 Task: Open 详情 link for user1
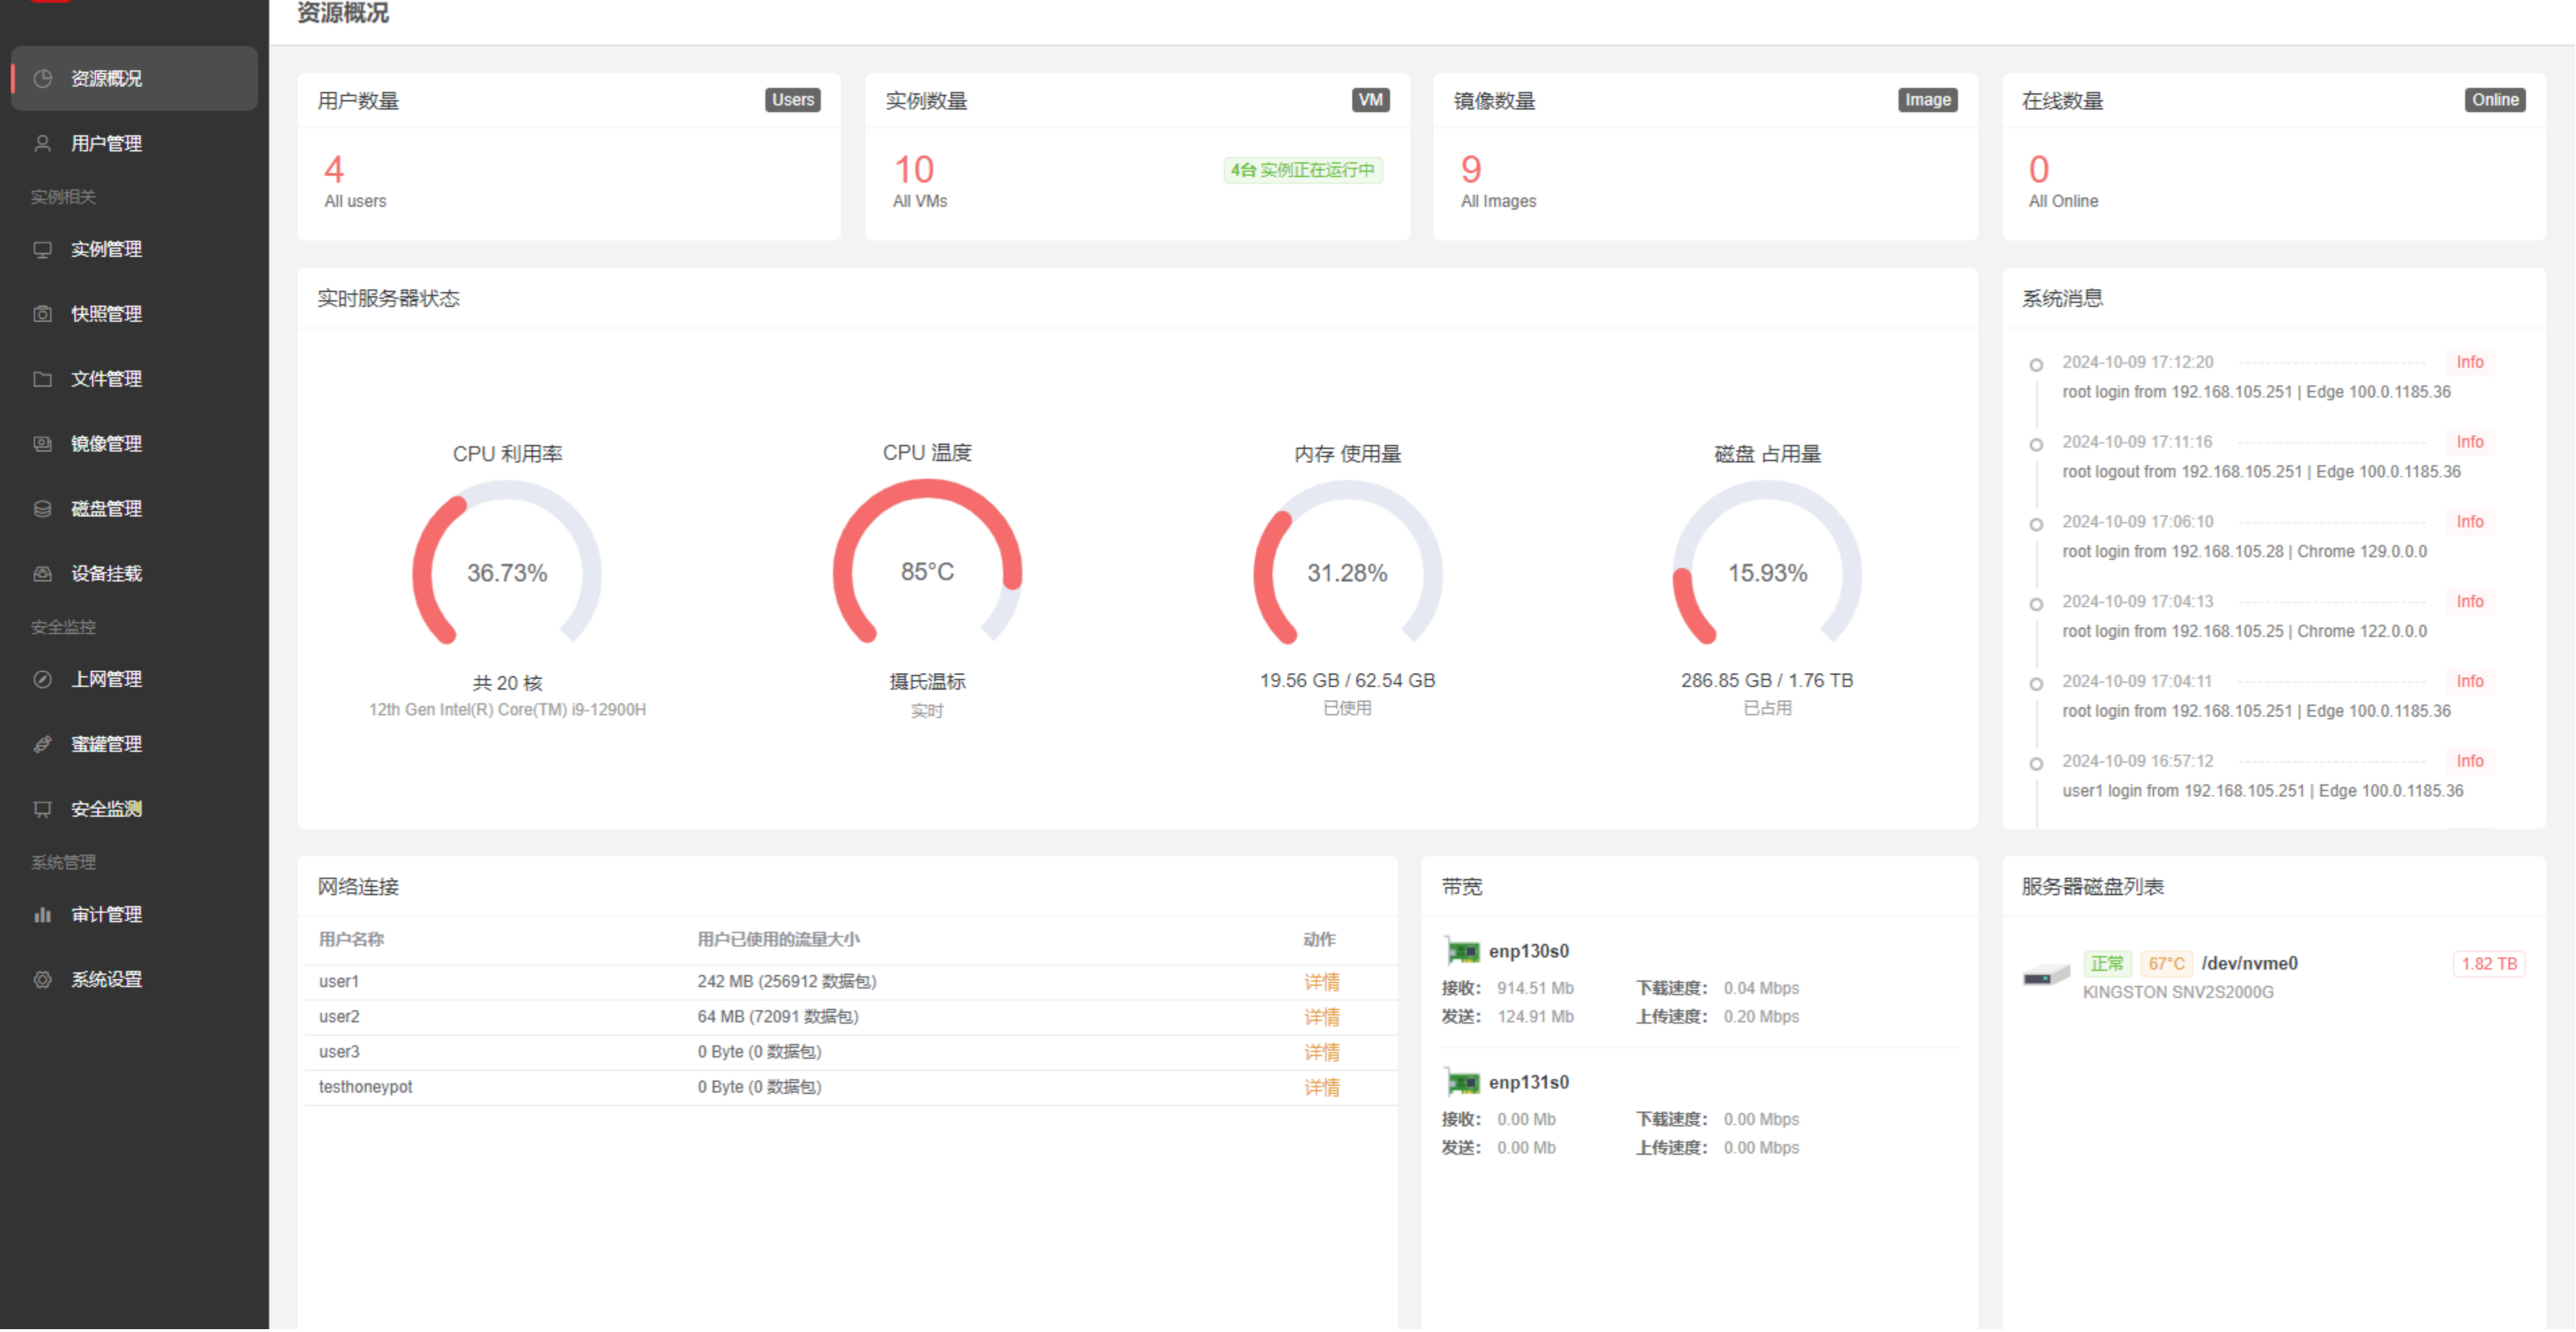point(1321,981)
